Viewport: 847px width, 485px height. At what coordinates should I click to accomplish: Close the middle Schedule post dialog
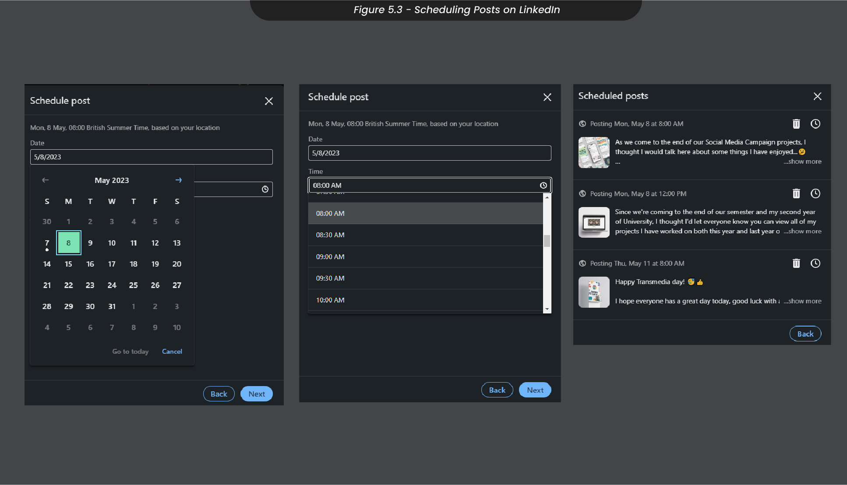pos(547,97)
